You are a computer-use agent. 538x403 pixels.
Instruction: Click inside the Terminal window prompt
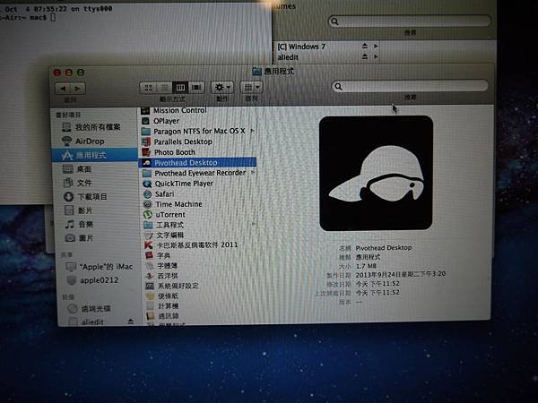(x=53, y=17)
